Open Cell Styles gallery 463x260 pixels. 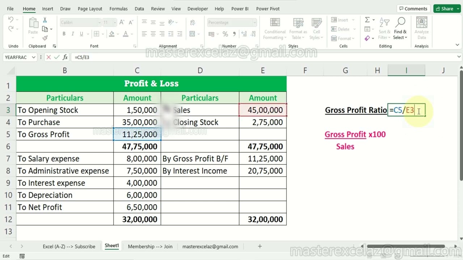click(317, 29)
